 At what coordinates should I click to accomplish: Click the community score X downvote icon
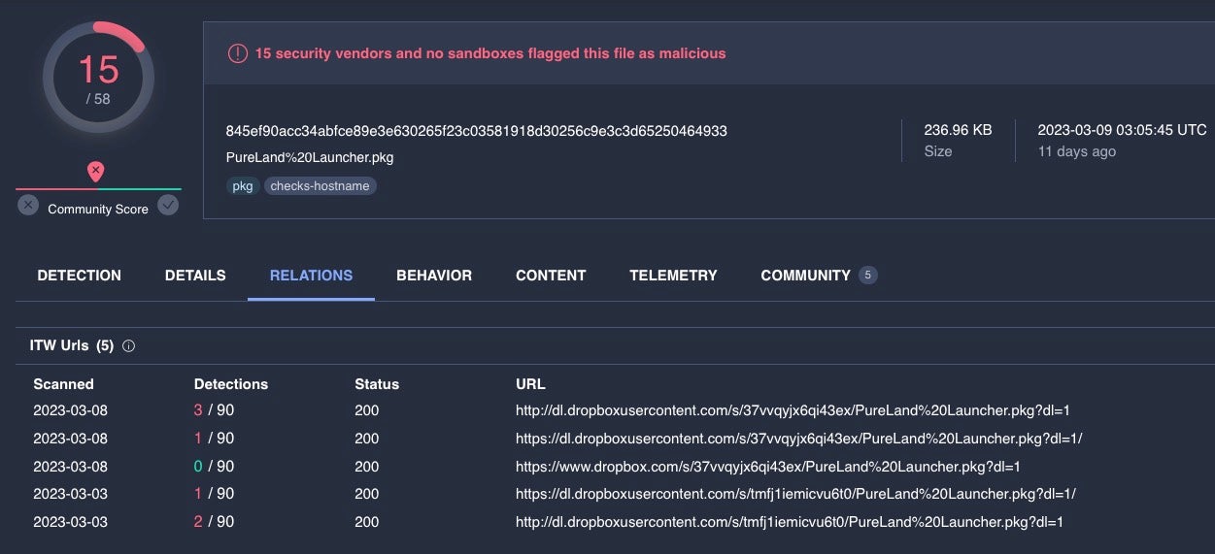(x=28, y=205)
